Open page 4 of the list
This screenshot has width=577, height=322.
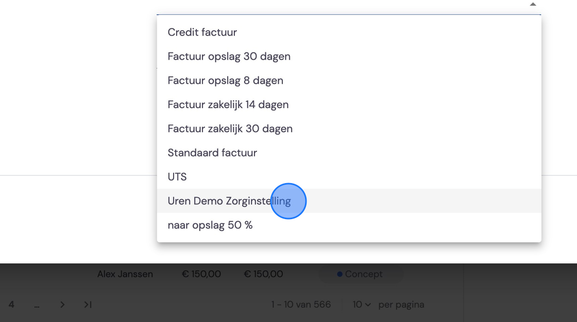(x=11, y=305)
